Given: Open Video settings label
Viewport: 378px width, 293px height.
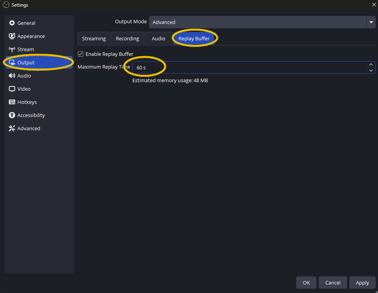Looking at the screenshot, I should coord(24,89).
